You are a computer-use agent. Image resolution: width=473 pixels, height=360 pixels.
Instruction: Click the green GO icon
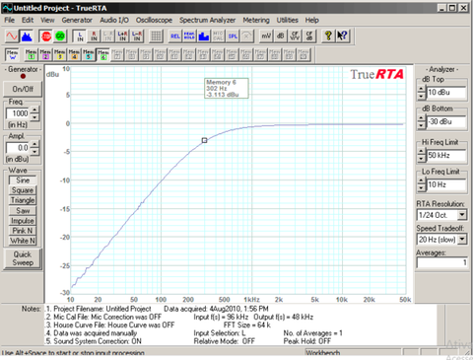tap(60, 36)
